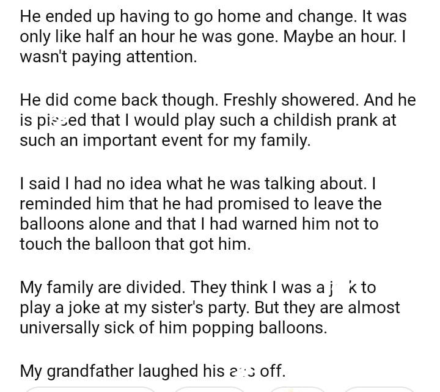Click the paragraph starting "He ended up having"
Image resolution: width=440 pixels, height=392 pixels.
click(x=214, y=36)
